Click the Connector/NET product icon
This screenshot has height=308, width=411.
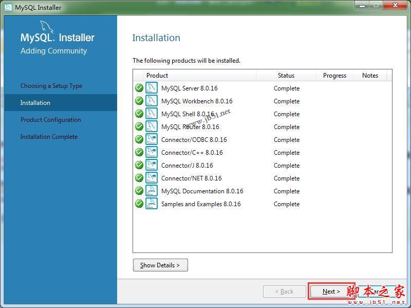pos(151,178)
